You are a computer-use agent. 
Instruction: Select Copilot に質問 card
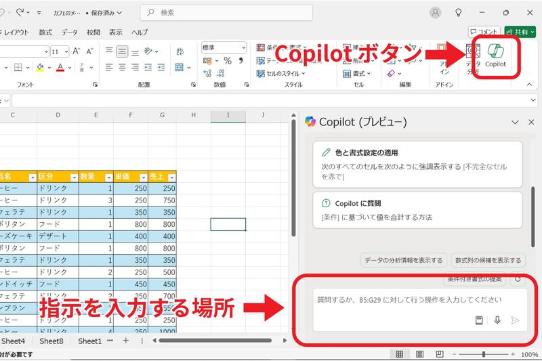pos(417,210)
